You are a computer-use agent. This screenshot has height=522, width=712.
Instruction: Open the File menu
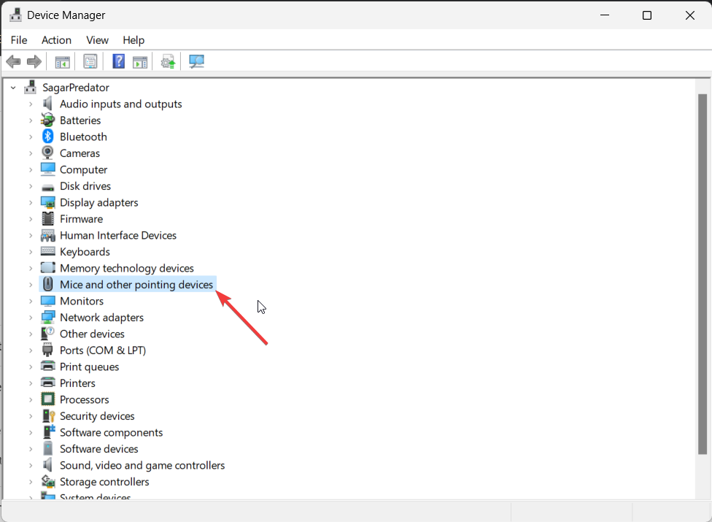[x=19, y=40]
